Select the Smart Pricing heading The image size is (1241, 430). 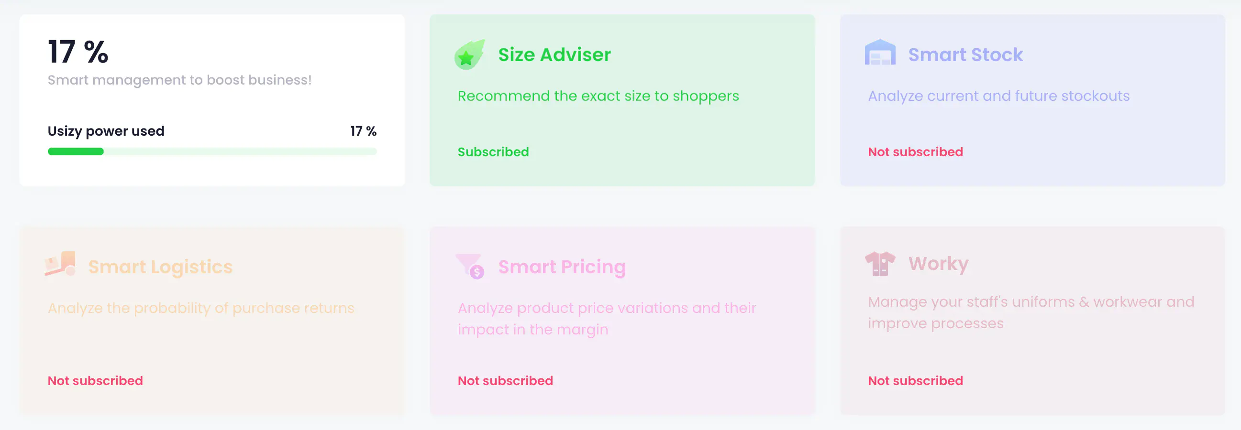(x=562, y=267)
